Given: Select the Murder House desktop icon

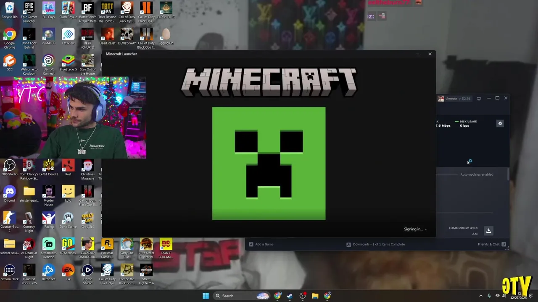Looking at the screenshot, I should (x=48, y=195).
